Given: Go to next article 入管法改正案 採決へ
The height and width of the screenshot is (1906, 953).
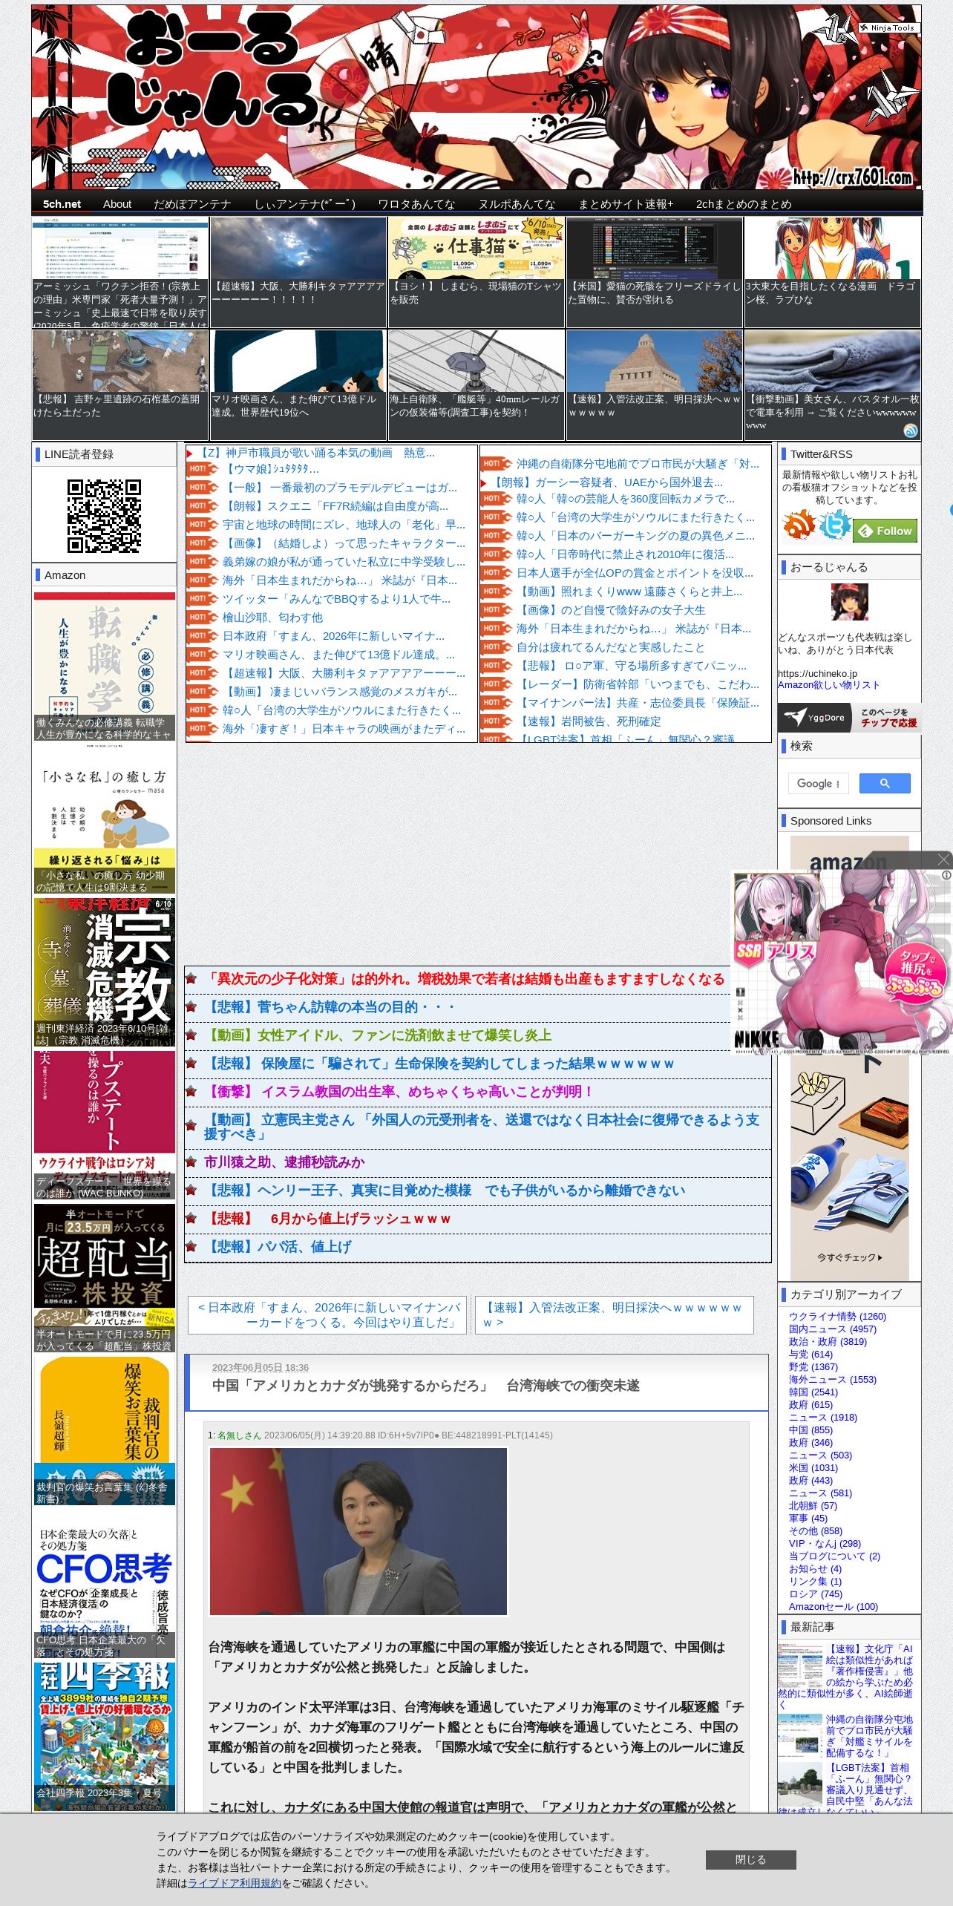Looking at the screenshot, I should [x=614, y=1314].
